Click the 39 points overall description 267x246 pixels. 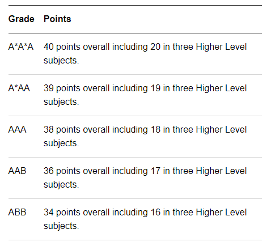[145, 95]
